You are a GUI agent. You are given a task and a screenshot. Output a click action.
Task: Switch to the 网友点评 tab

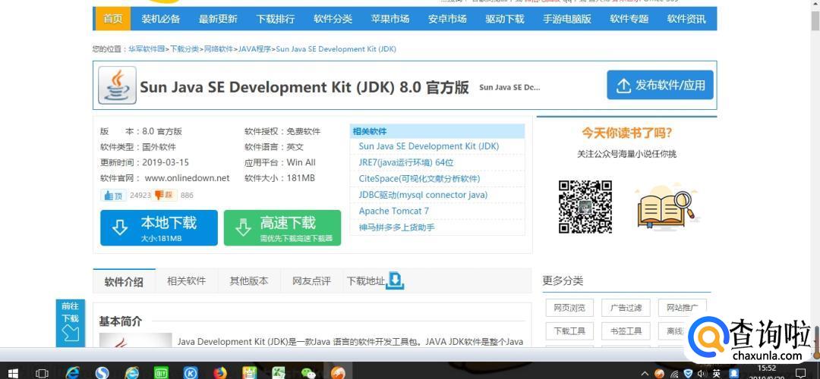(x=311, y=280)
